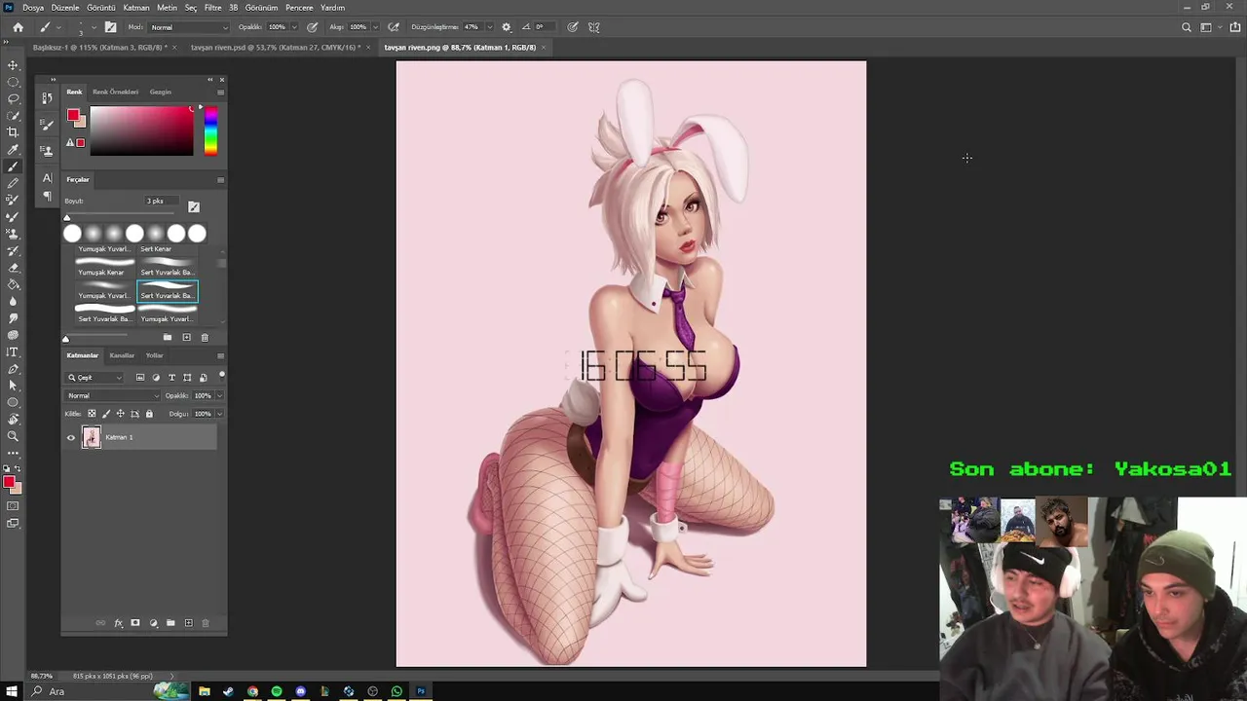Select the Lasso tool
The height and width of the screenshot is (701, 1247).
13,98
